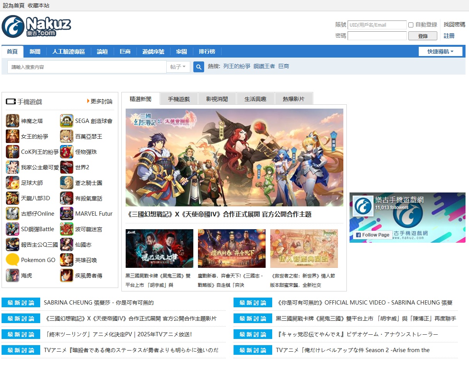Select the 神魔之塔 game icon
This screenshot has width=469, height=366.
[12, 121]
